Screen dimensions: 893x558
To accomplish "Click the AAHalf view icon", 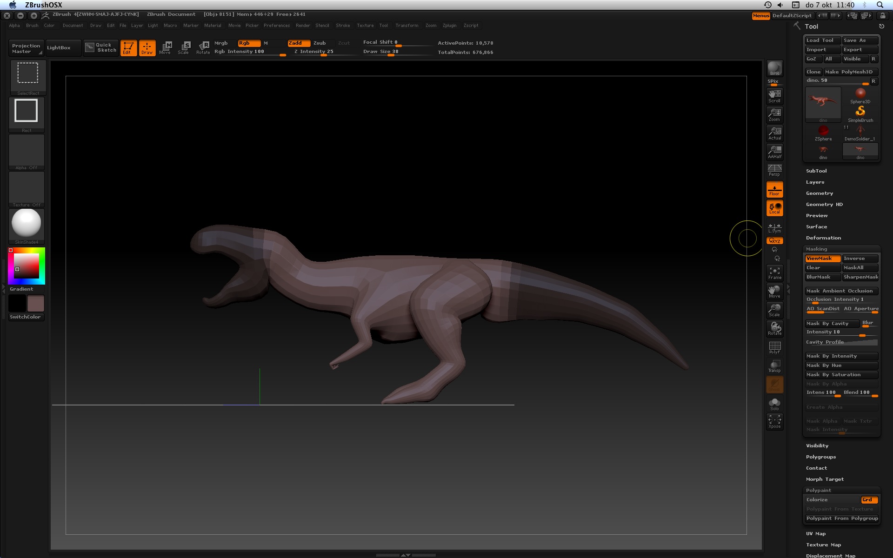I will click(x=774, y=152).
